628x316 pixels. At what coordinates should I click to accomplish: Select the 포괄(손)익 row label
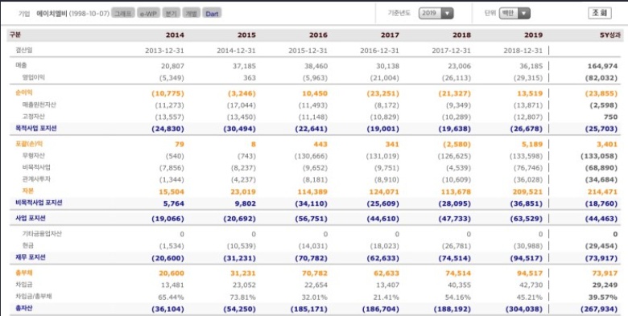click(28, 144)
